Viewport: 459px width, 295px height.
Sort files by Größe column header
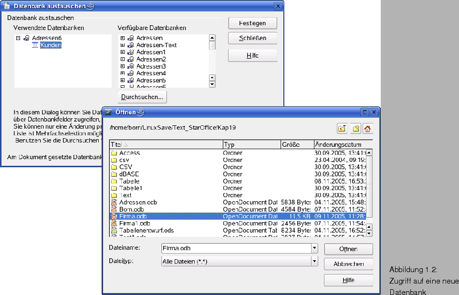296,144
